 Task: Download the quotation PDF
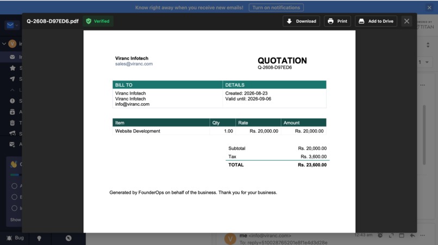pyautogui.click(x=301, y=21)
